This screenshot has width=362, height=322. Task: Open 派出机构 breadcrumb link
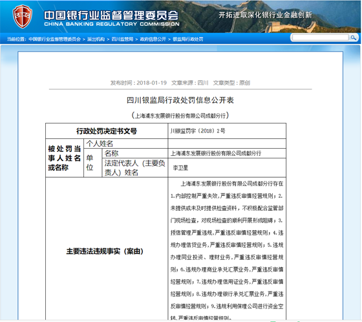click(96, 39)
